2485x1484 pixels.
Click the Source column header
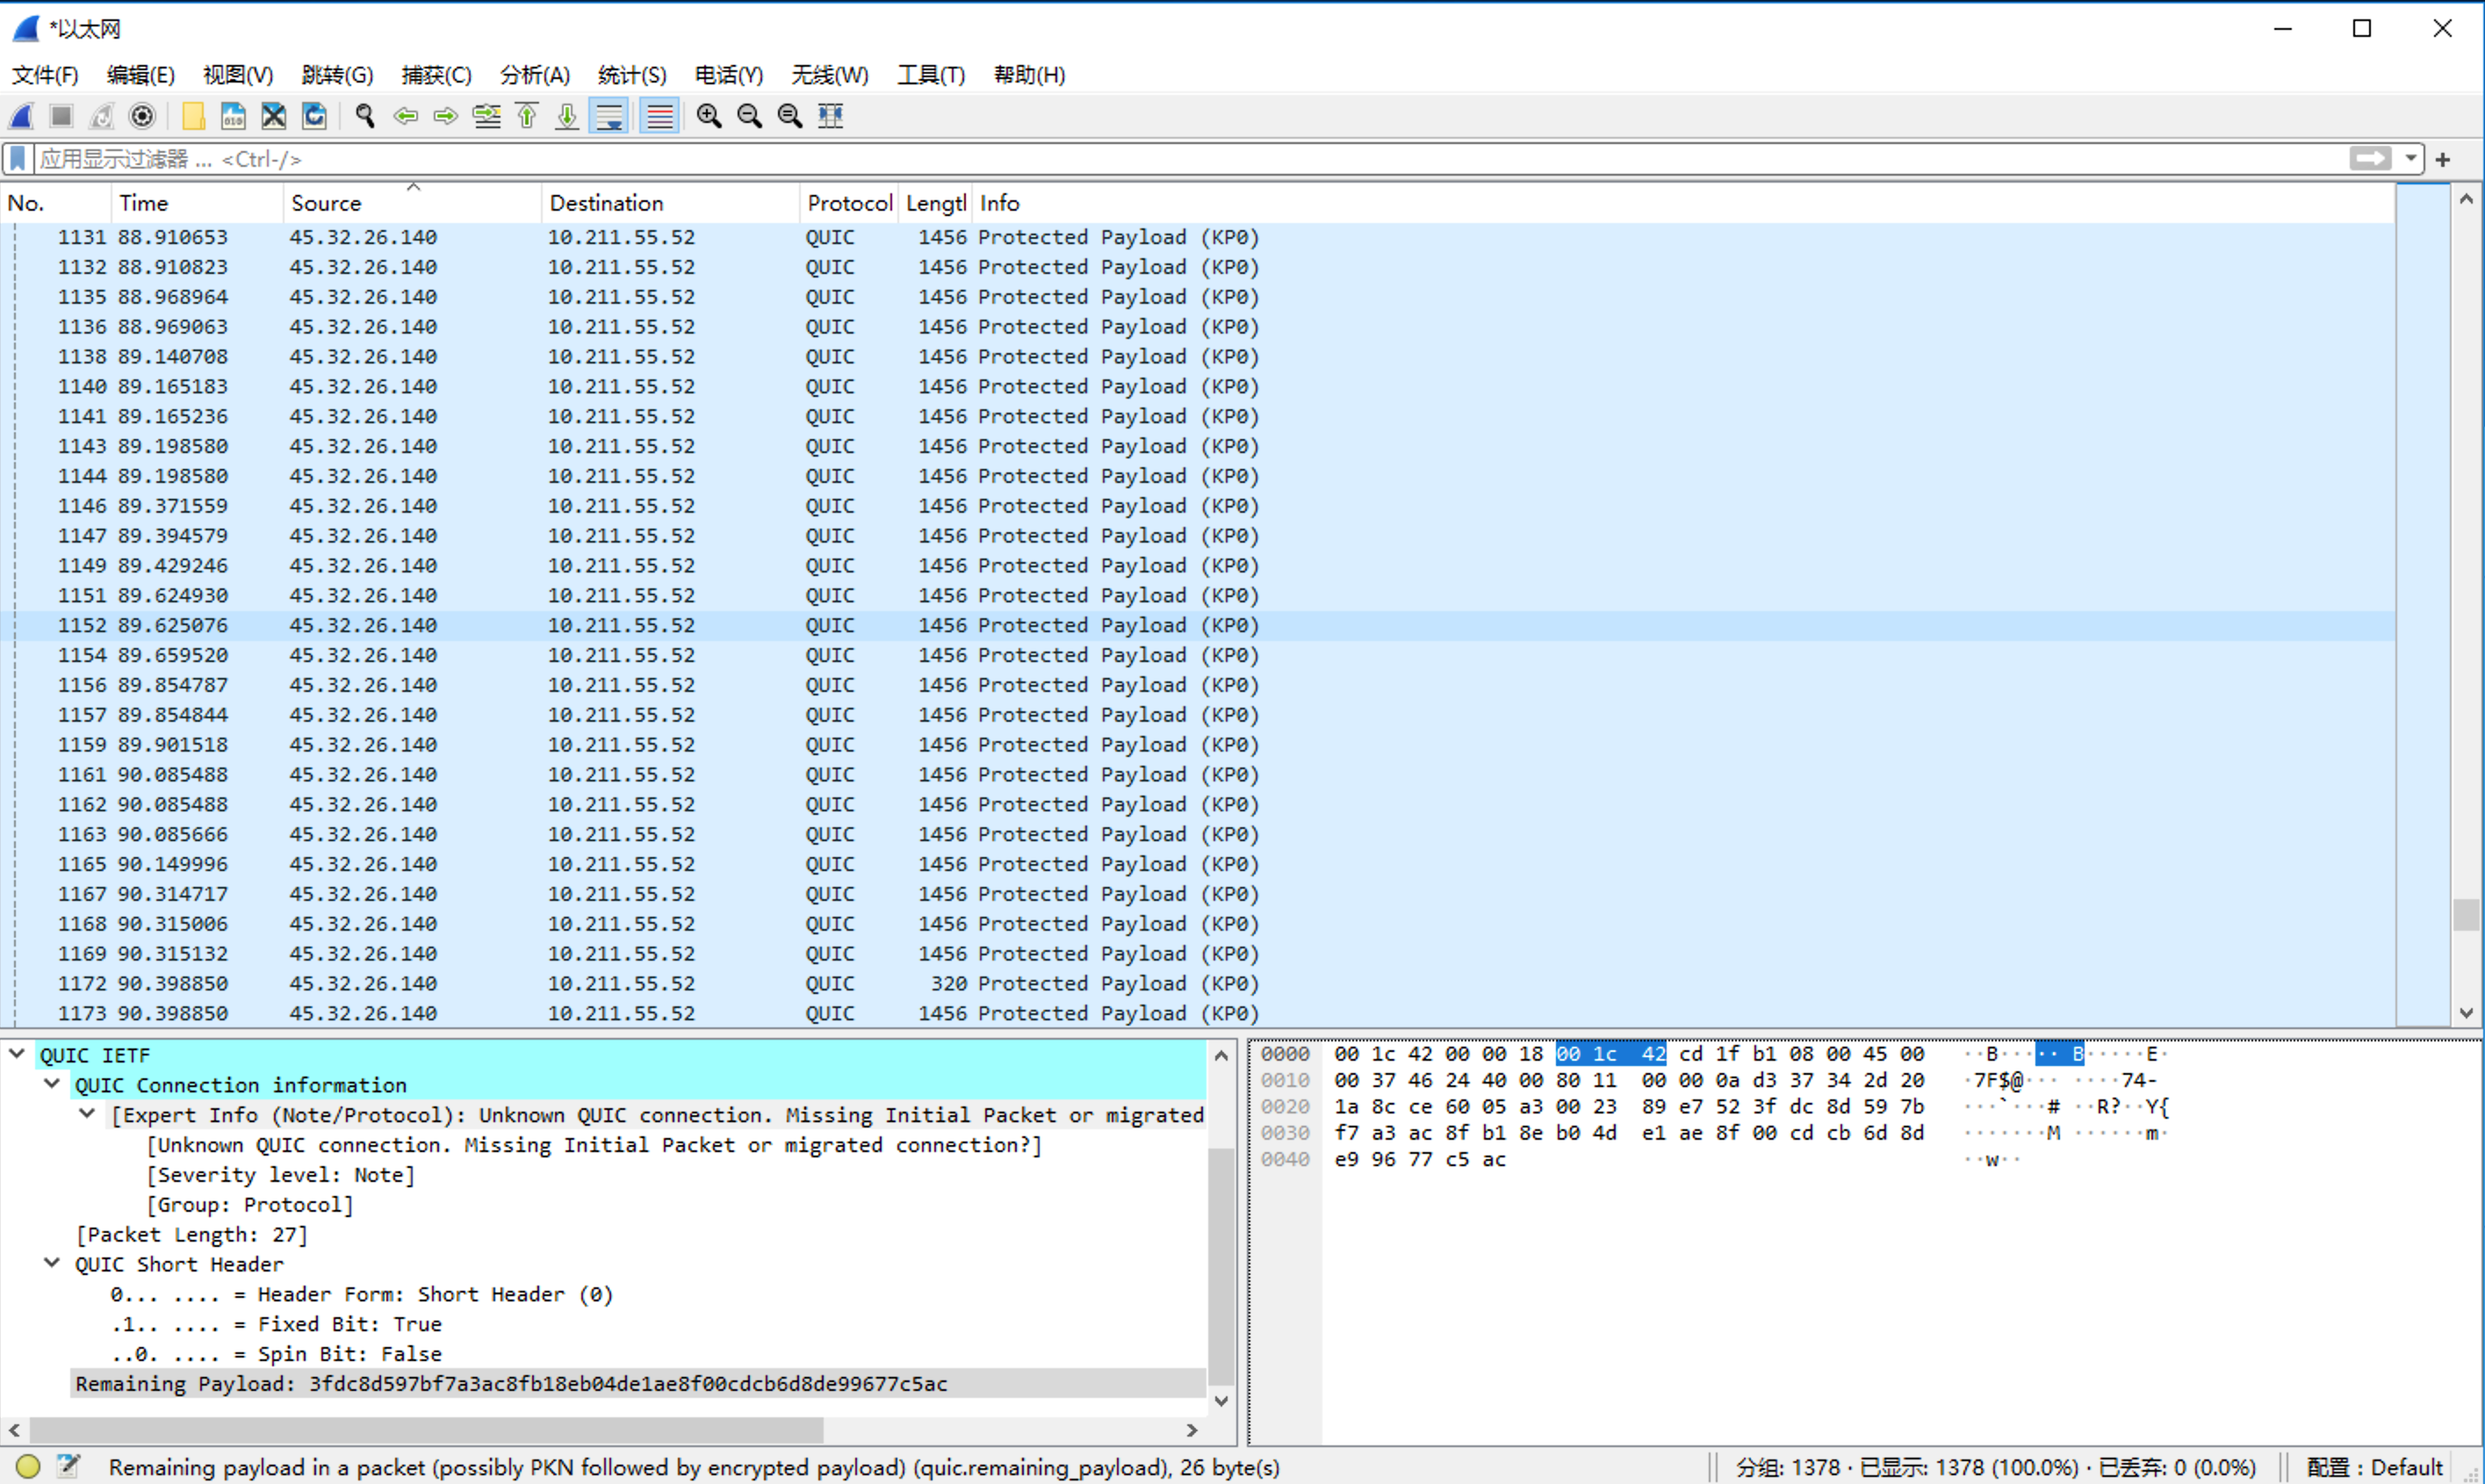click(x=326, y=203)
